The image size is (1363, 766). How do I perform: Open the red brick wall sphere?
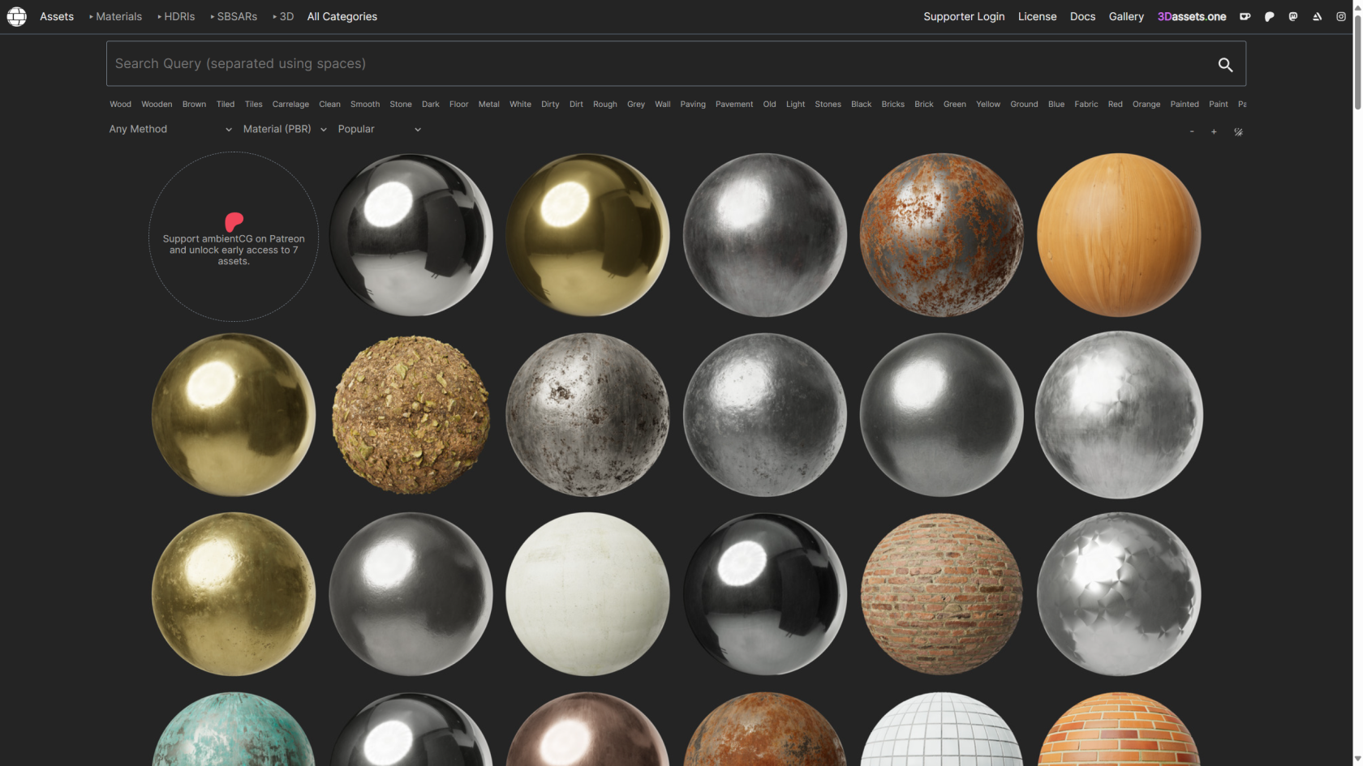point(941,594)
